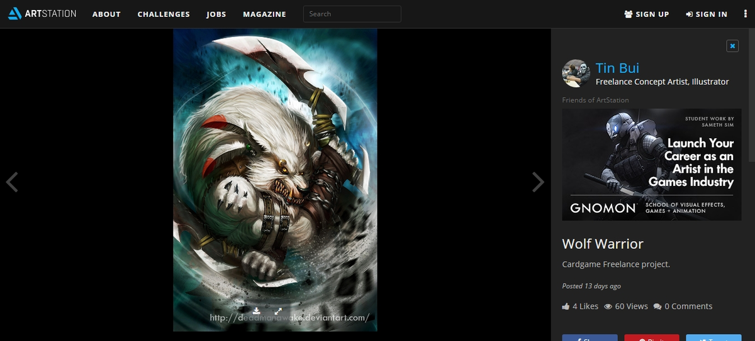Click the 60 Views text

point(631,306)
